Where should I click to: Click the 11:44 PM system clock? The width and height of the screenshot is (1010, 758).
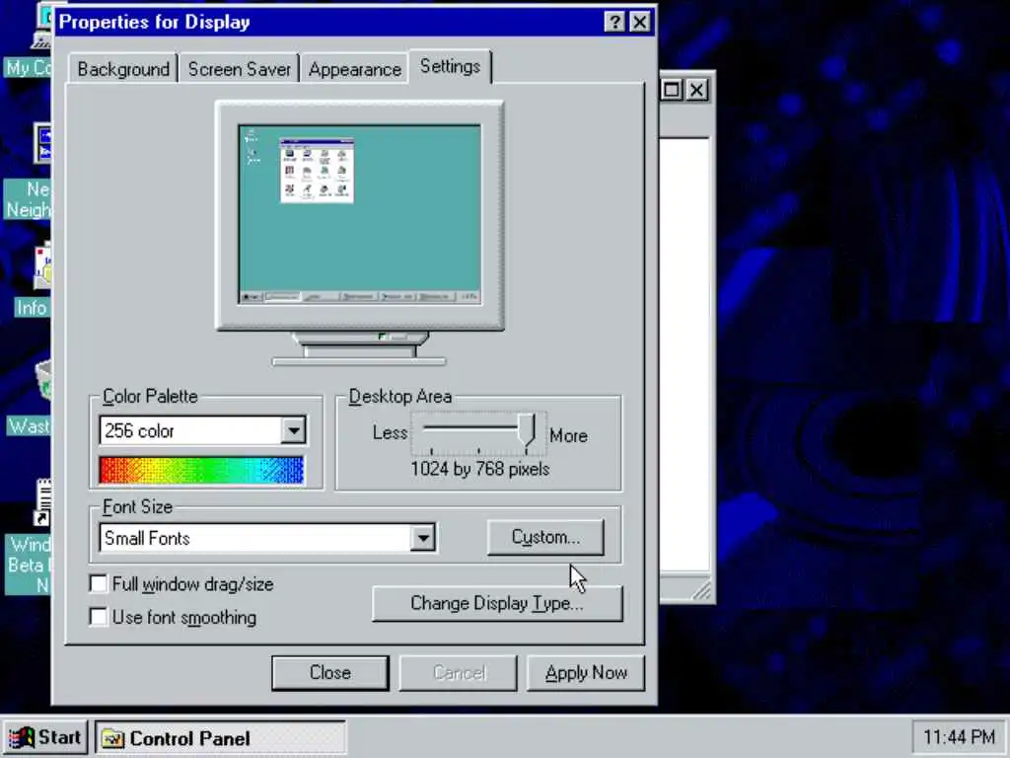958,736
